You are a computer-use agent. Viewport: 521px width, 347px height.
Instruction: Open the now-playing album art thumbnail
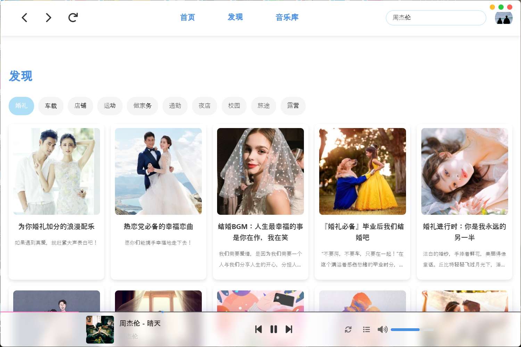pos(100,330)
